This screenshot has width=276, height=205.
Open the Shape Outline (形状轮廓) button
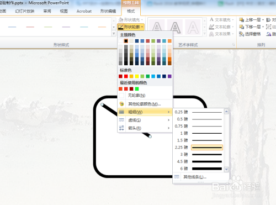point(131,27)
